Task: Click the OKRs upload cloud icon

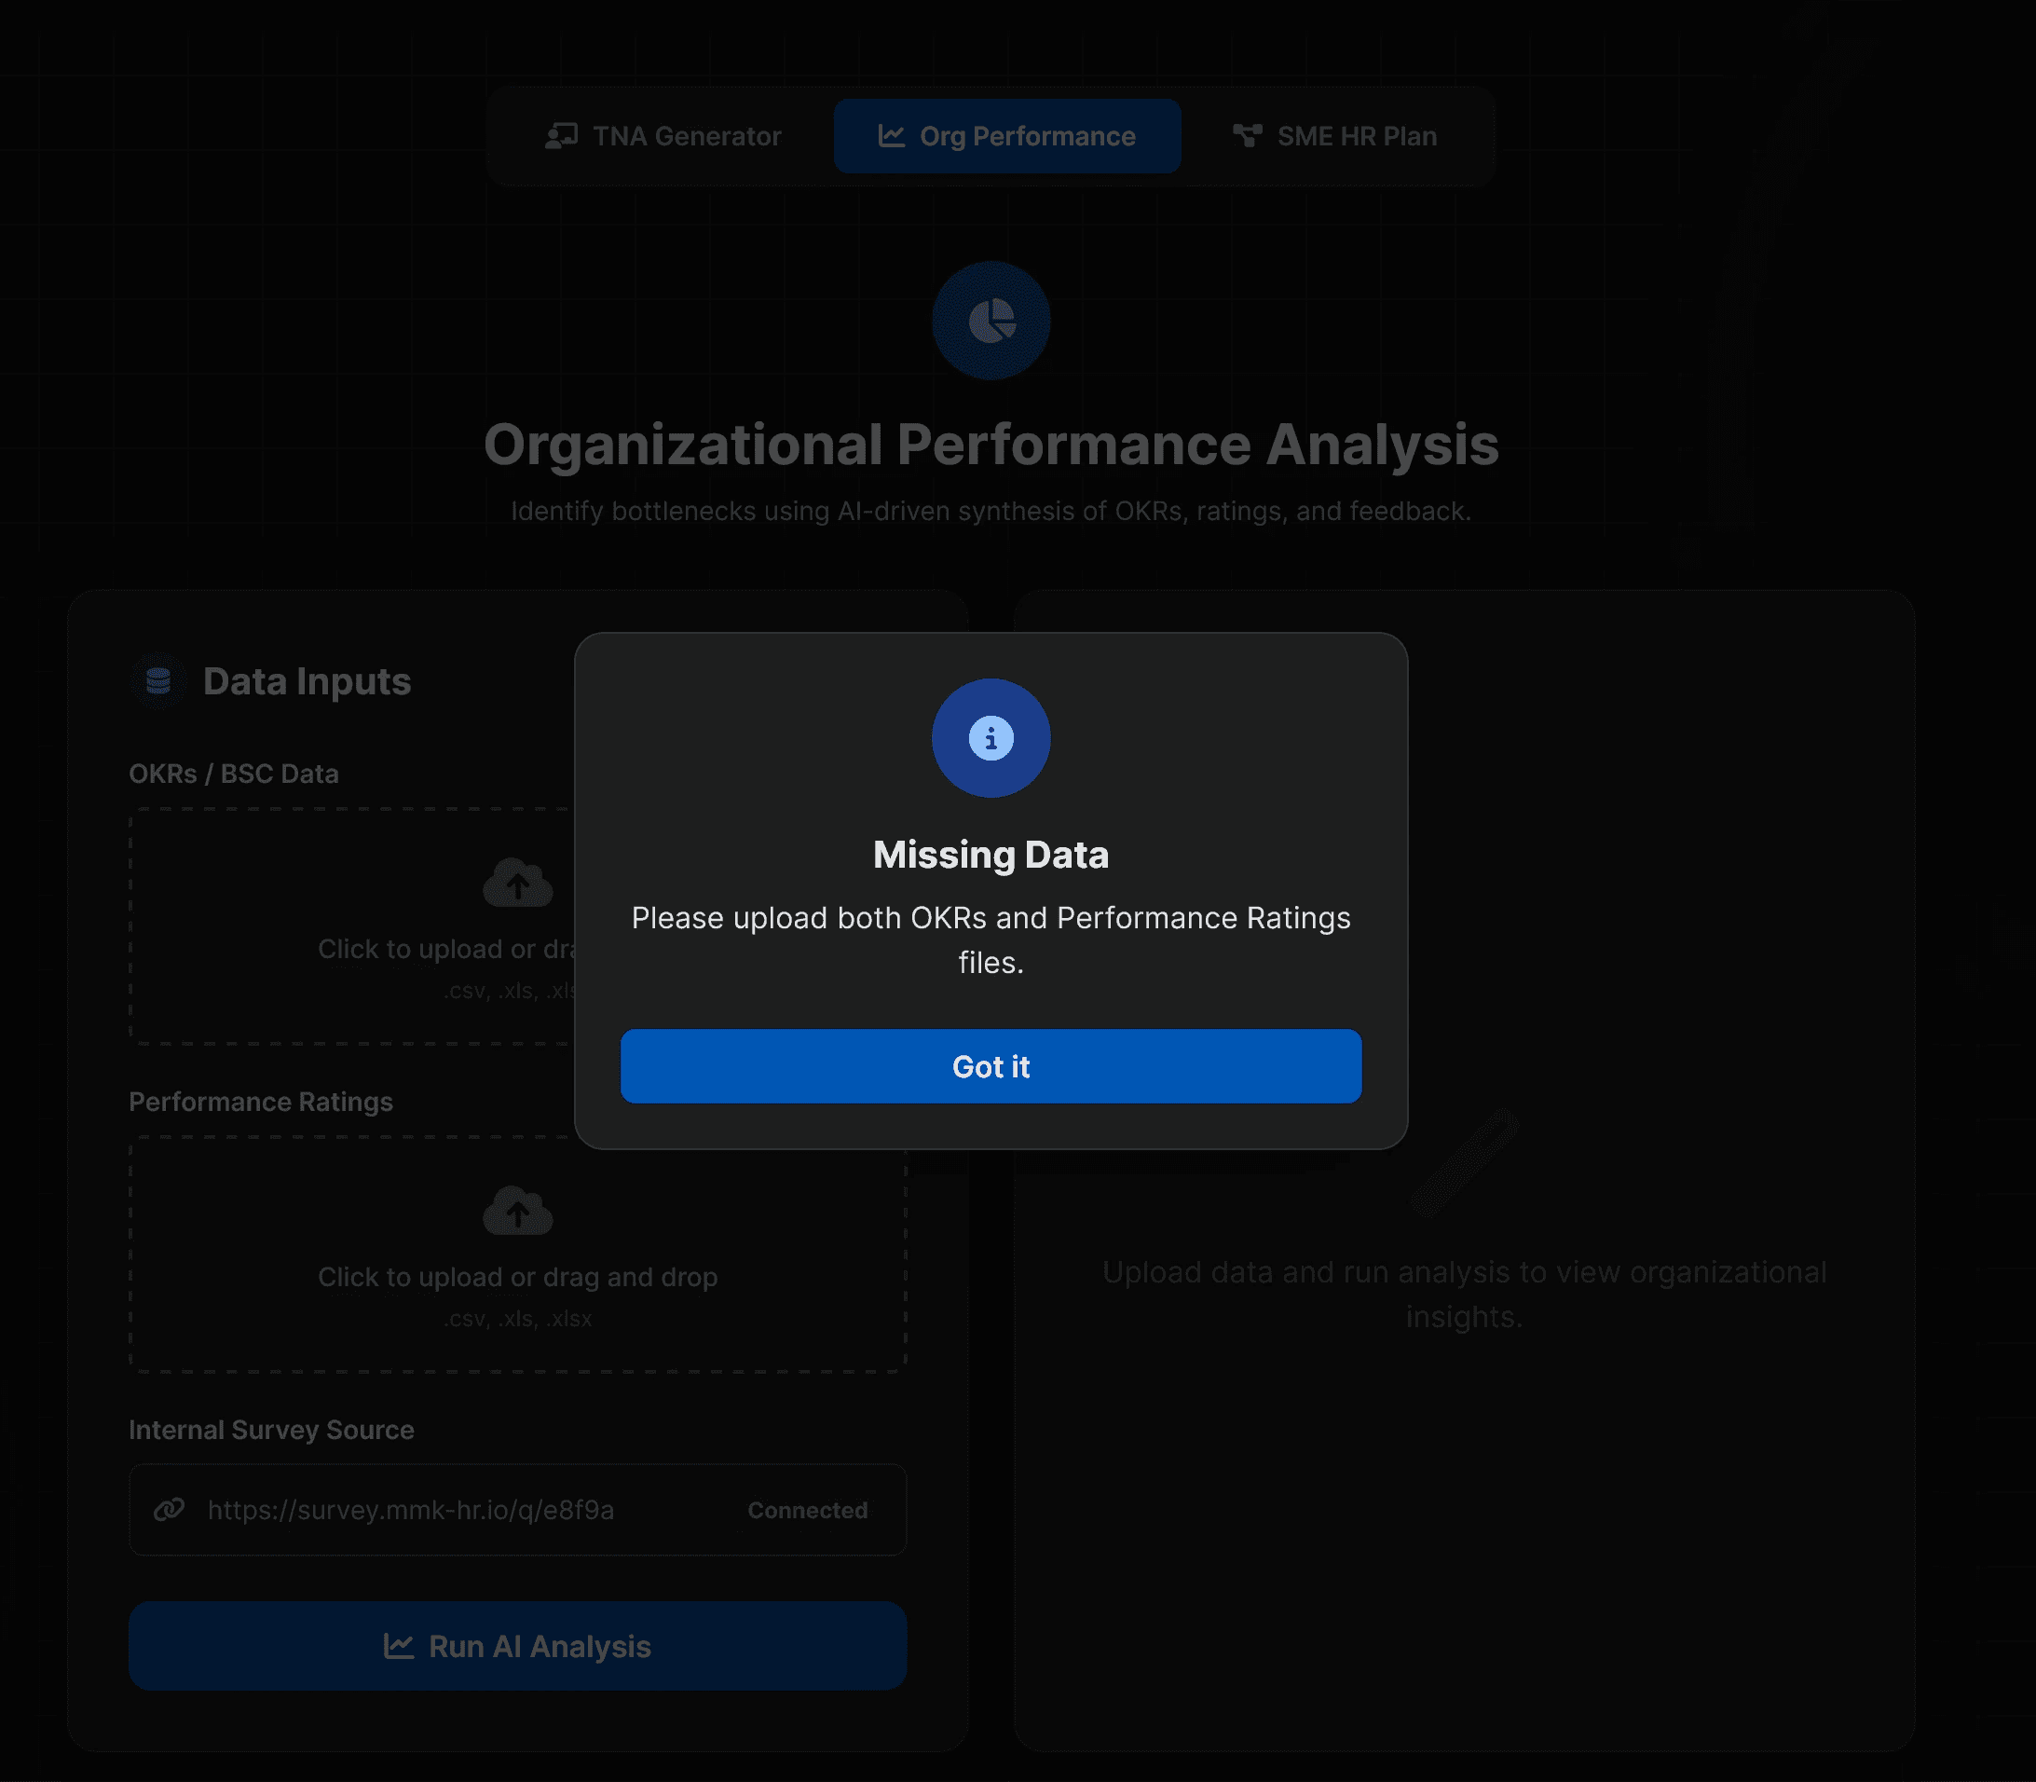Action: pyautogui.click(x=517, y=883)
